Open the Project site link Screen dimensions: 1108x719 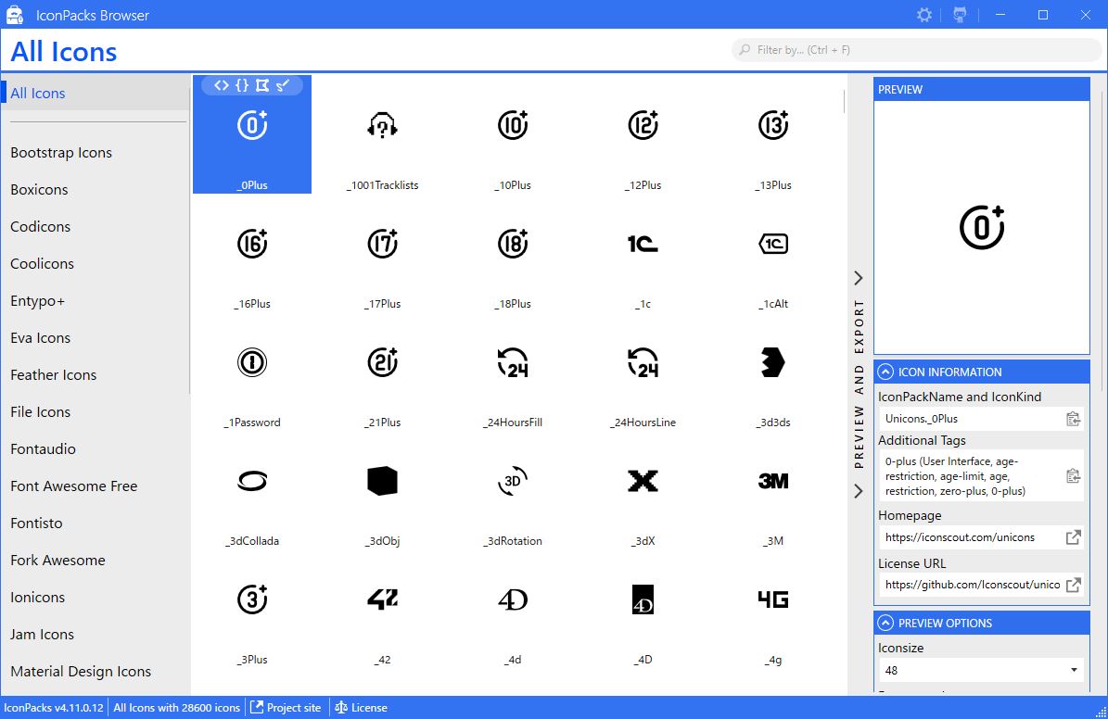286,708
